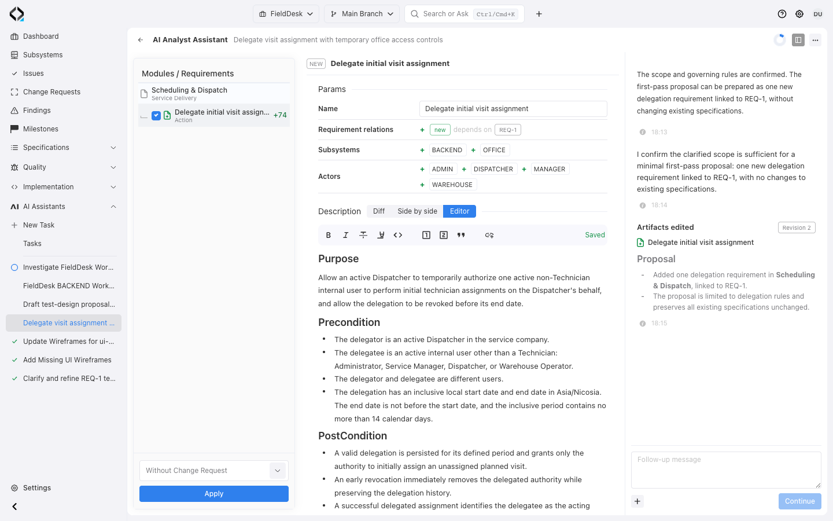Select the Editor description tab

click(460, 211)
